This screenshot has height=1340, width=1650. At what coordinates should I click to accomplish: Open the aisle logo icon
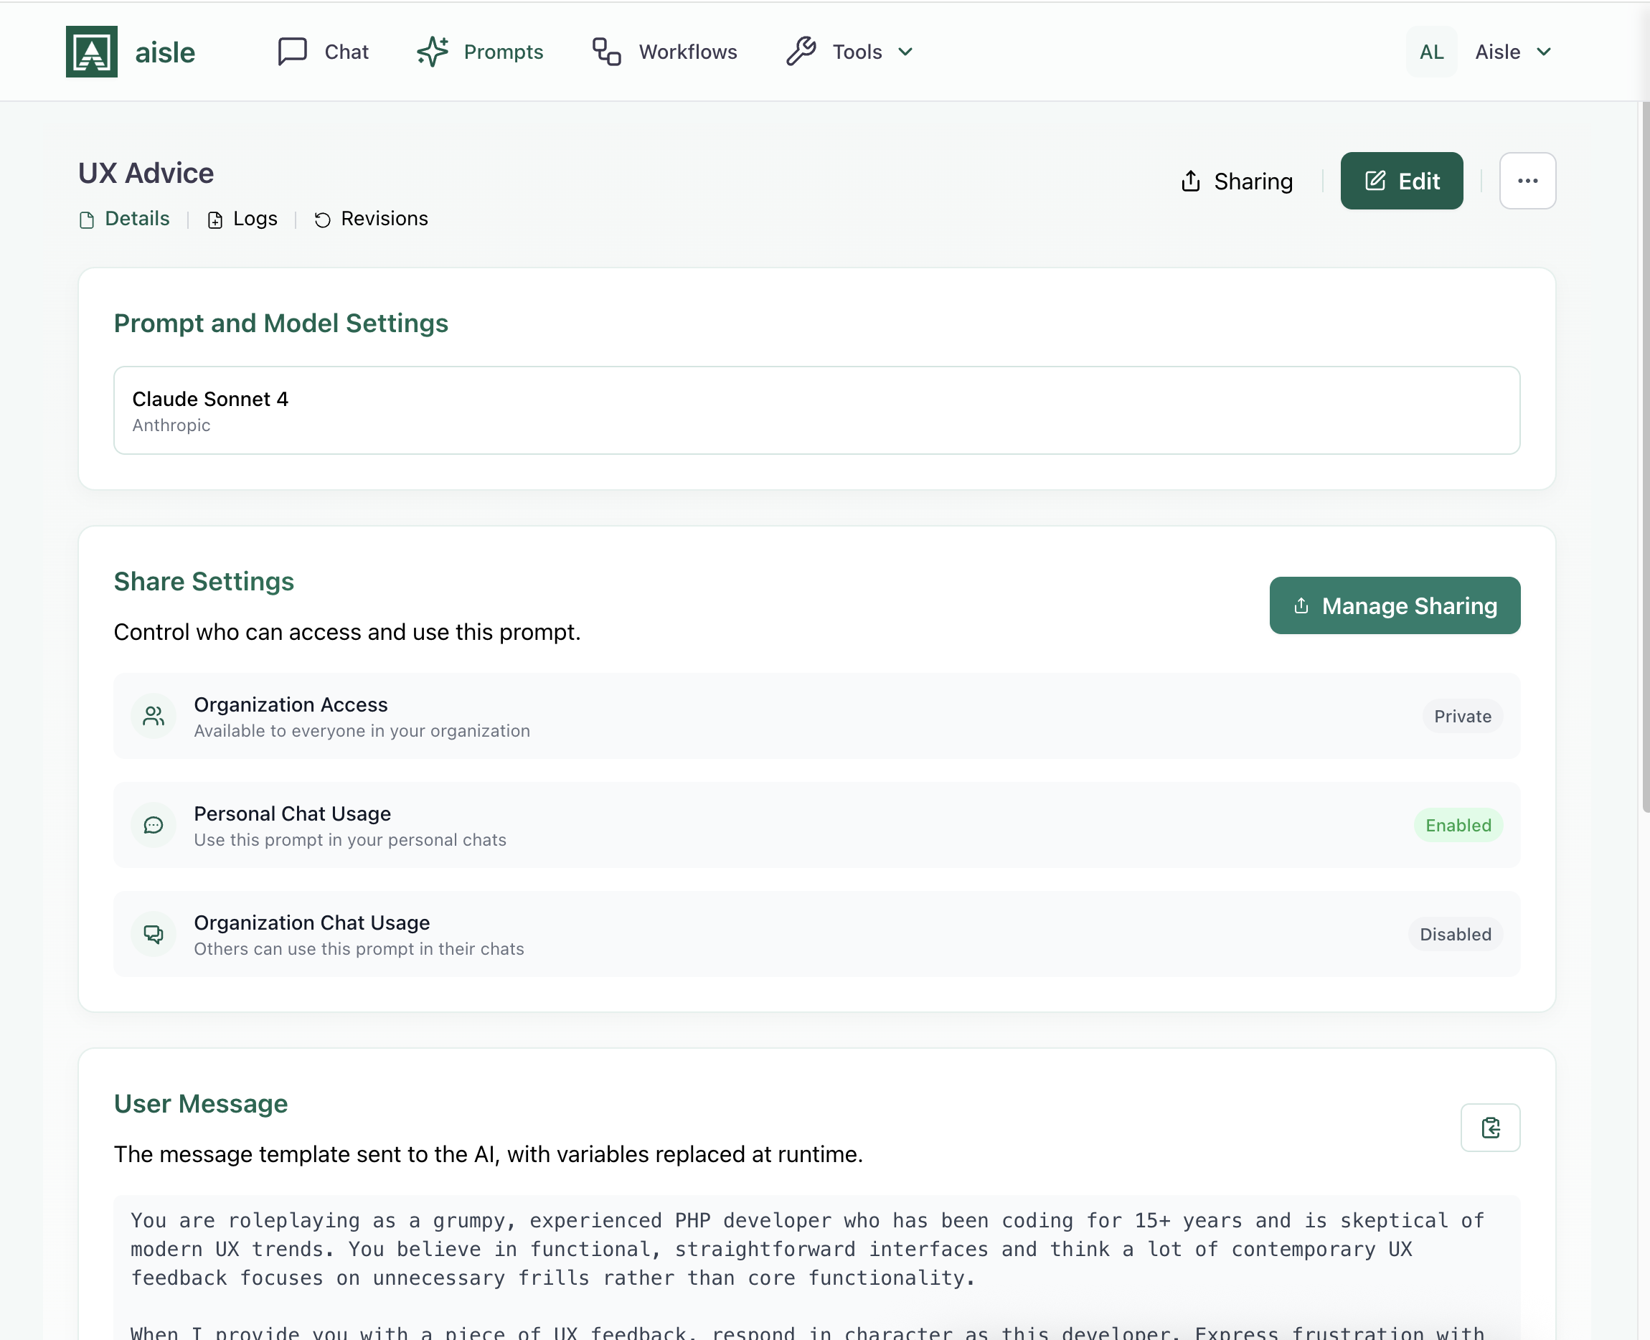91,51
